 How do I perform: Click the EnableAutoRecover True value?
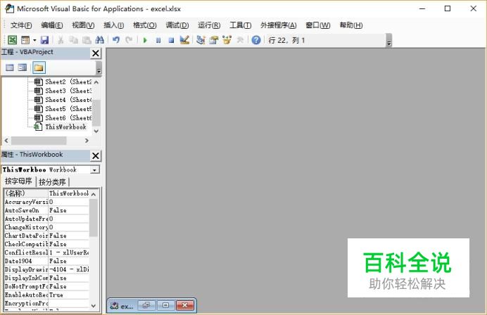pos(69,295)
